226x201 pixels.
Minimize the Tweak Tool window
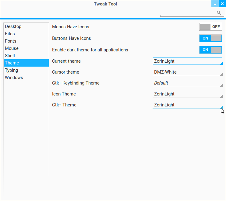click(x=215, y=4)
